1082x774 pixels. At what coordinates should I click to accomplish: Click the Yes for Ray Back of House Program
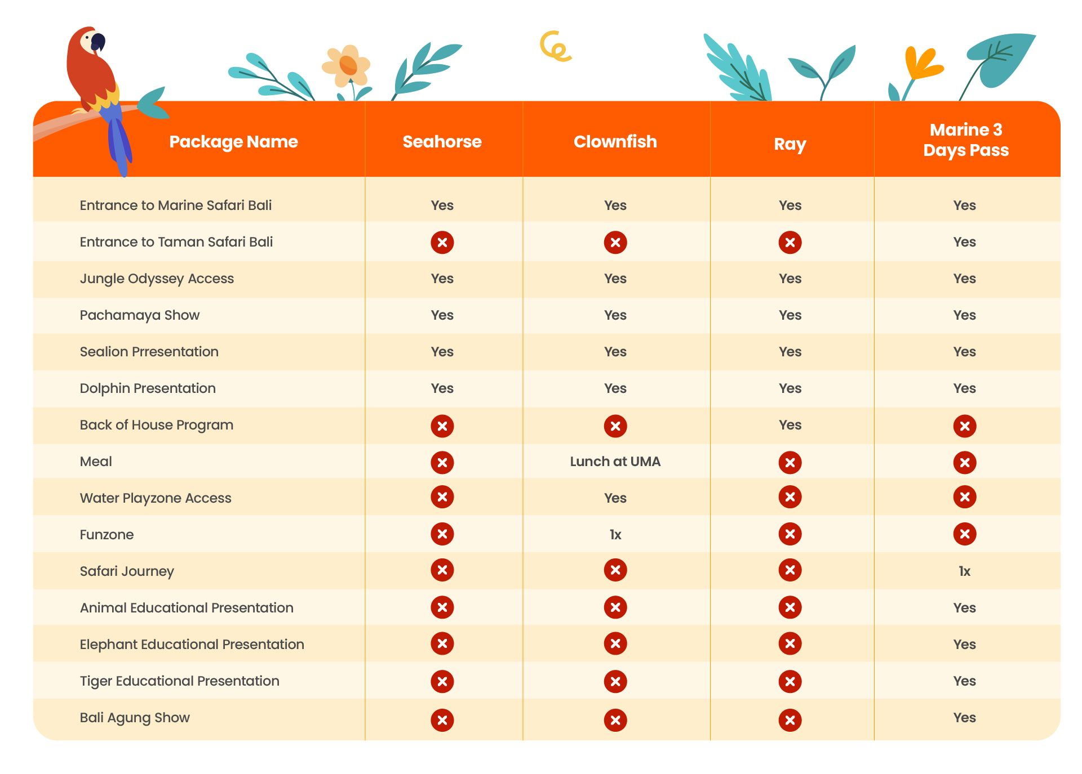click(790, 425)
